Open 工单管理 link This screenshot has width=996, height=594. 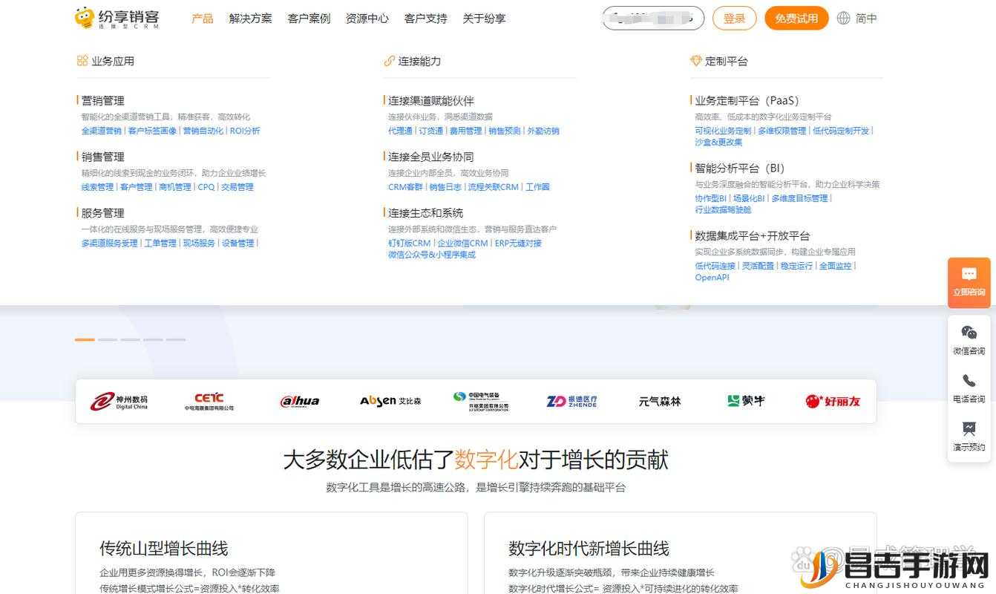[x=160, y=243]
